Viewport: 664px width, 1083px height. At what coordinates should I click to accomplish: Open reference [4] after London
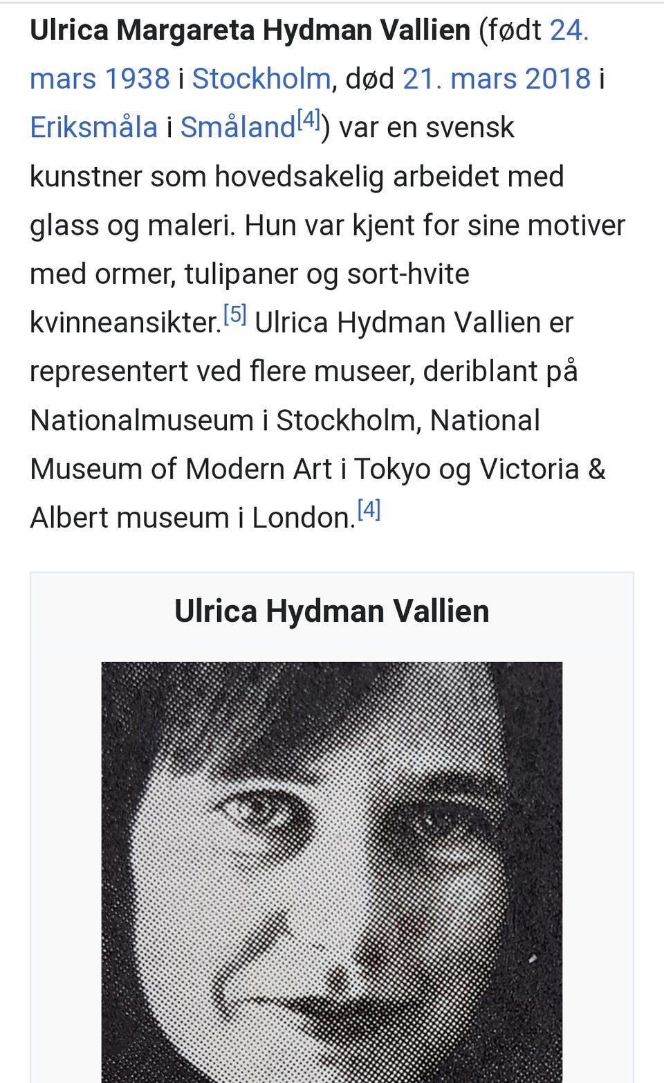tap(369, 510)
